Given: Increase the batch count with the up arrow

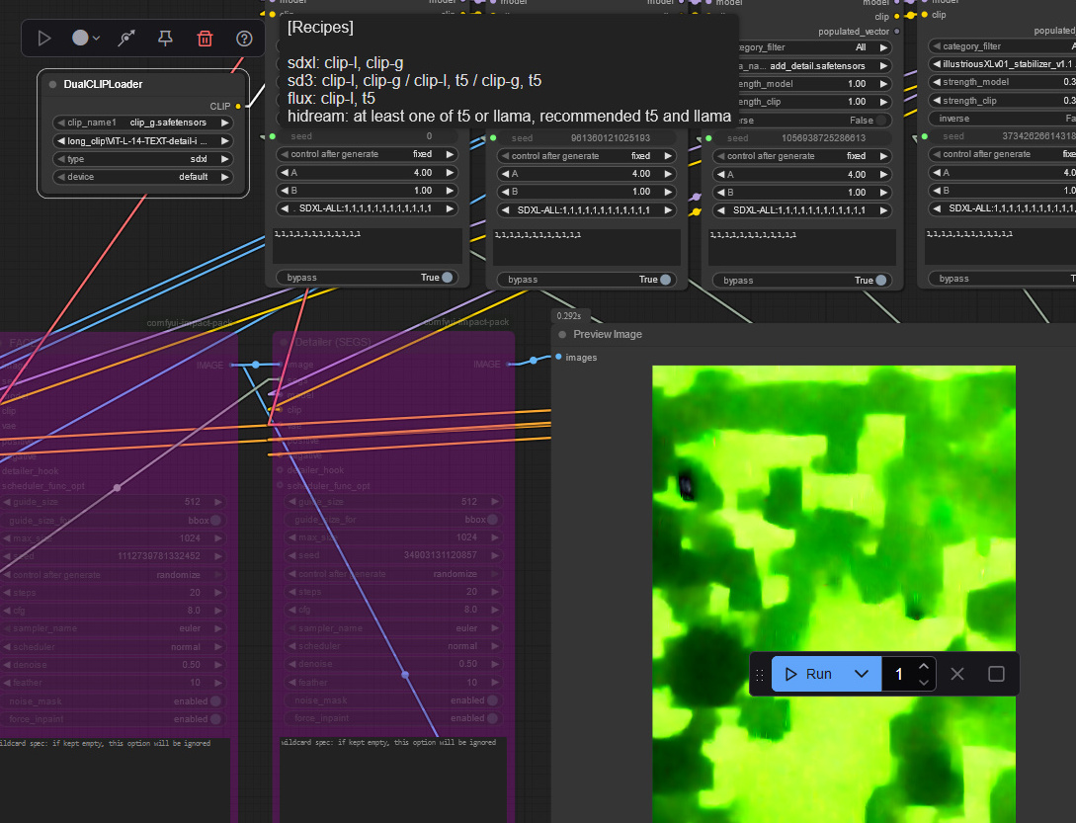Looking at the screenshot, I should [x=924, y=667].
